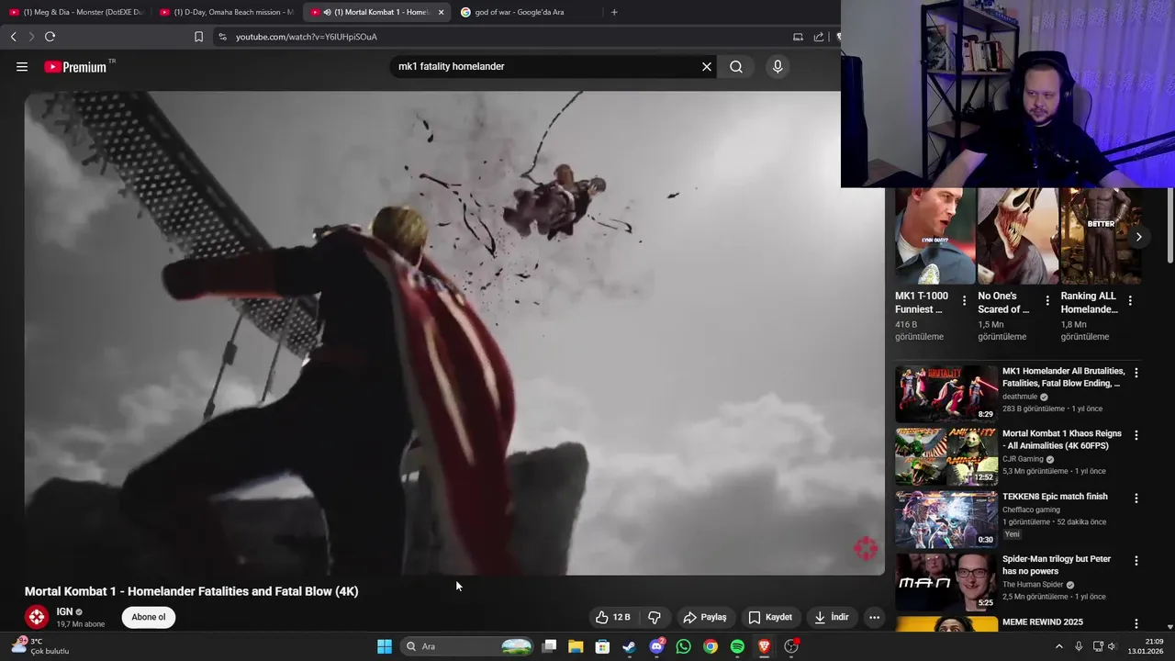This screenshot has width=1175, height=661.
Task: Open Google Chrome from taskbar
Action: tap(711, 646)
